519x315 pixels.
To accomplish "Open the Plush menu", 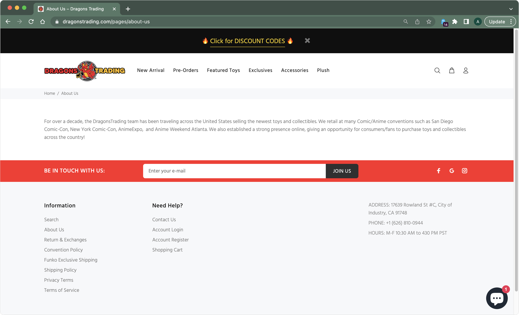I will [x=323, y=70].
